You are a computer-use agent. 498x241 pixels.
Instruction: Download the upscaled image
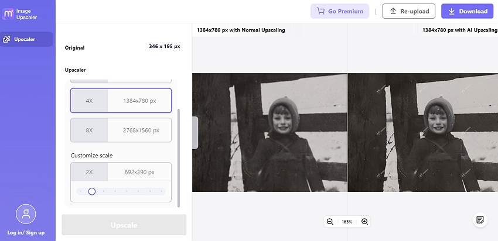(467, 11)
